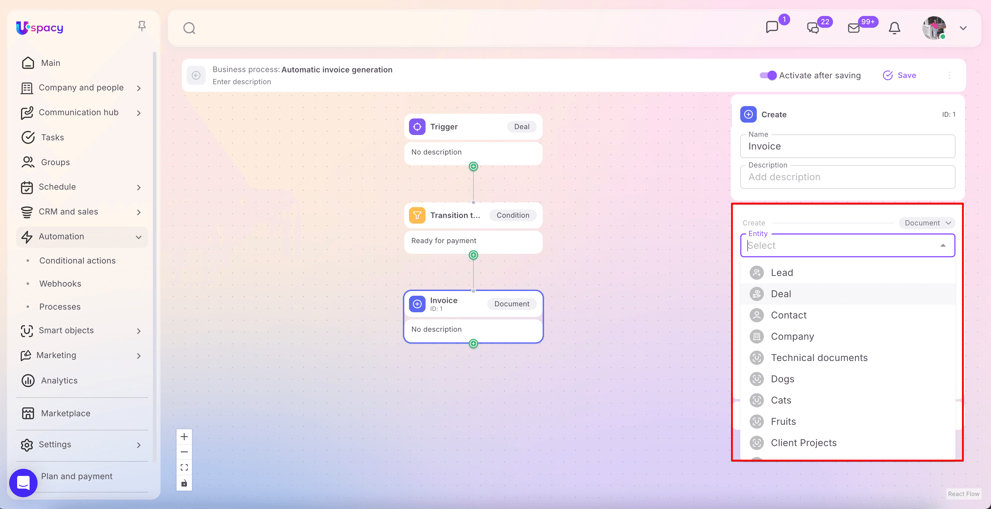Open Groups in sidebar
991x509 pixels.
pyautogui.click(x=82, y=162)
